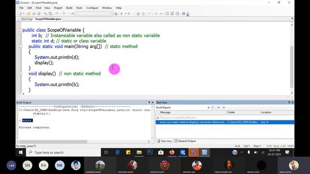Switch to the Task View bottom tab

pos(165,141)
